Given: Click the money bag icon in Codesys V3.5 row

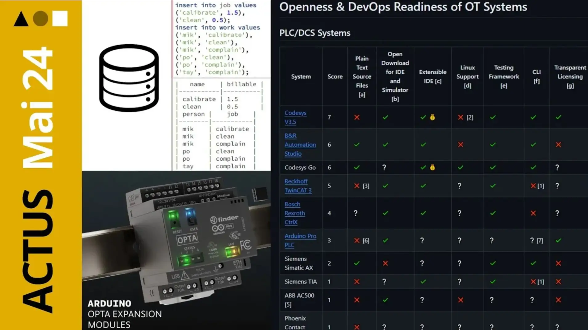Looking at the screenshot, I should point(432,117).
